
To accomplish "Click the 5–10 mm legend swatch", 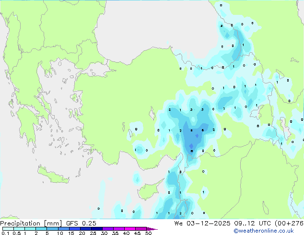I will (x=52, y=229).
